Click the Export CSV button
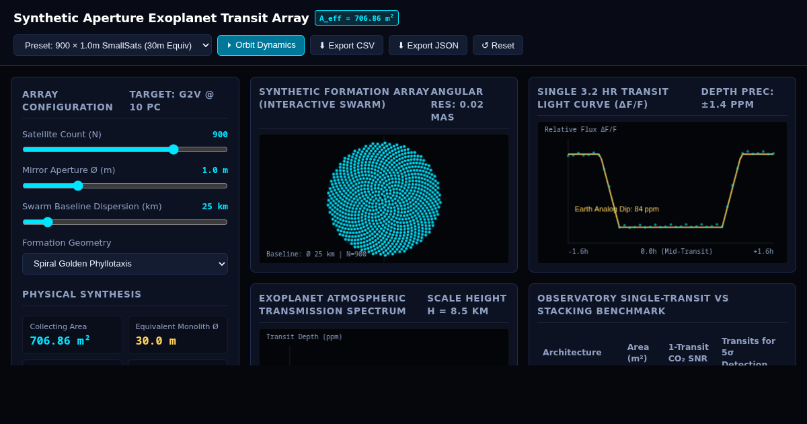This screenshot has width=807, height=424. tap(346, 45)
